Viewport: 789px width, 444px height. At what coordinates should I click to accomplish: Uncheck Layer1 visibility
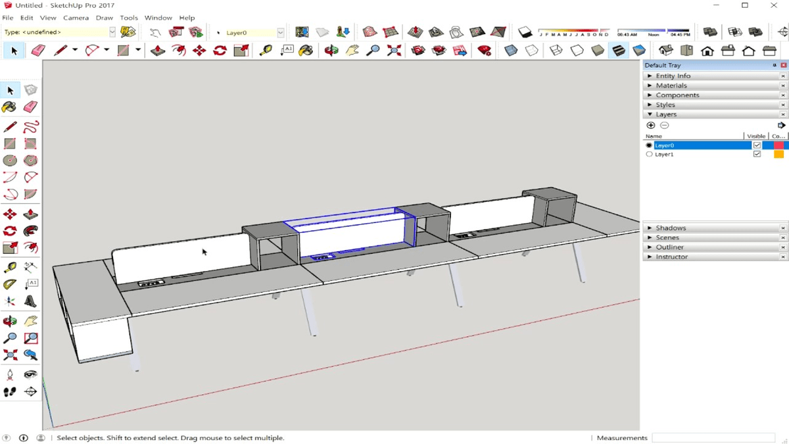click(757, 154)
